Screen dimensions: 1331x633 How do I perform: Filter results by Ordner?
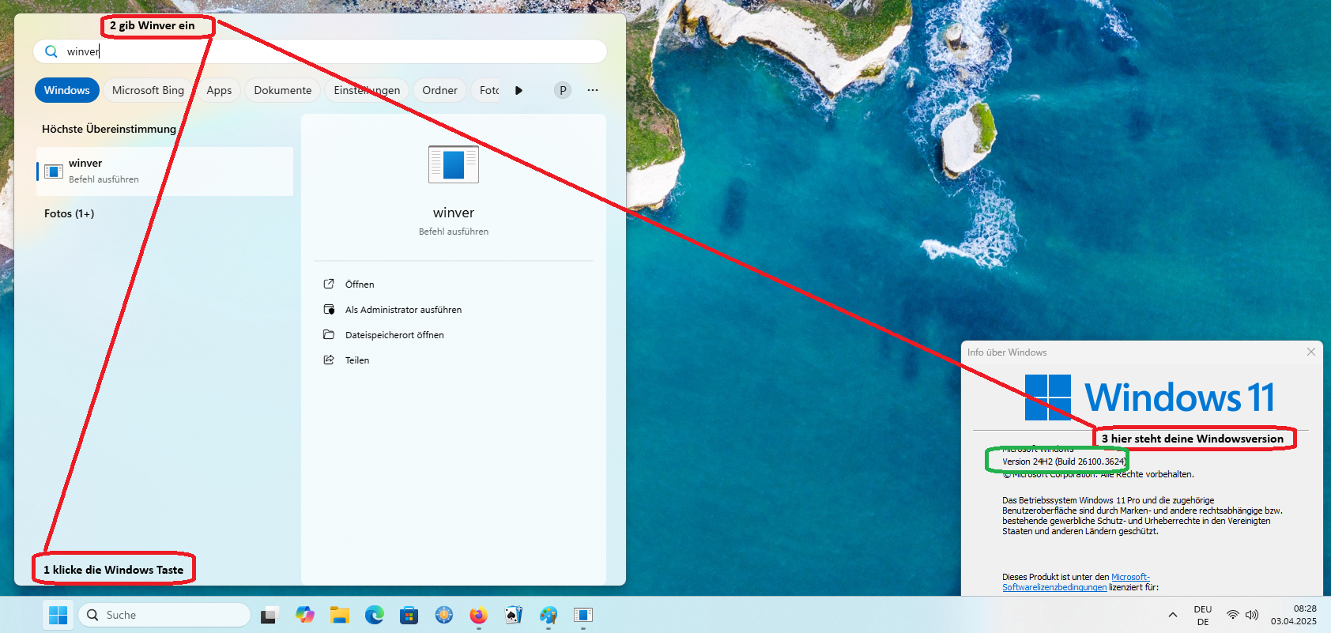click(x=439, y=90)
